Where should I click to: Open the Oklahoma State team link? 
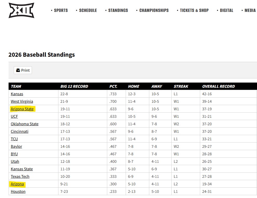tap(25, 124)
